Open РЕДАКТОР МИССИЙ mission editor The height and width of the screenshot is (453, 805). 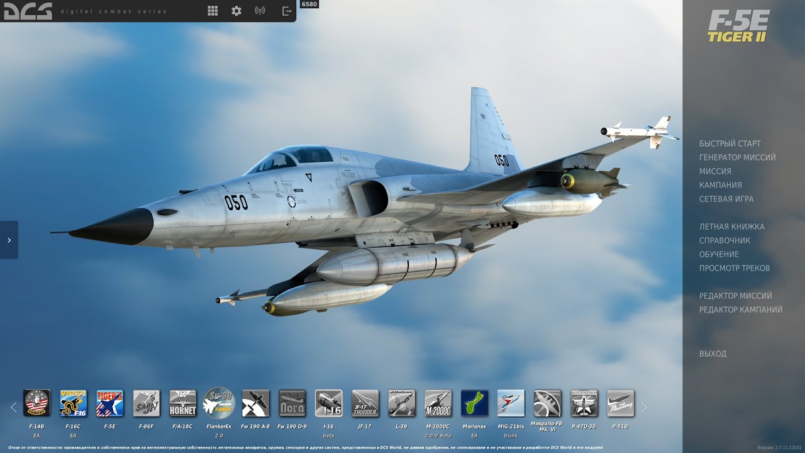point(736,296)
